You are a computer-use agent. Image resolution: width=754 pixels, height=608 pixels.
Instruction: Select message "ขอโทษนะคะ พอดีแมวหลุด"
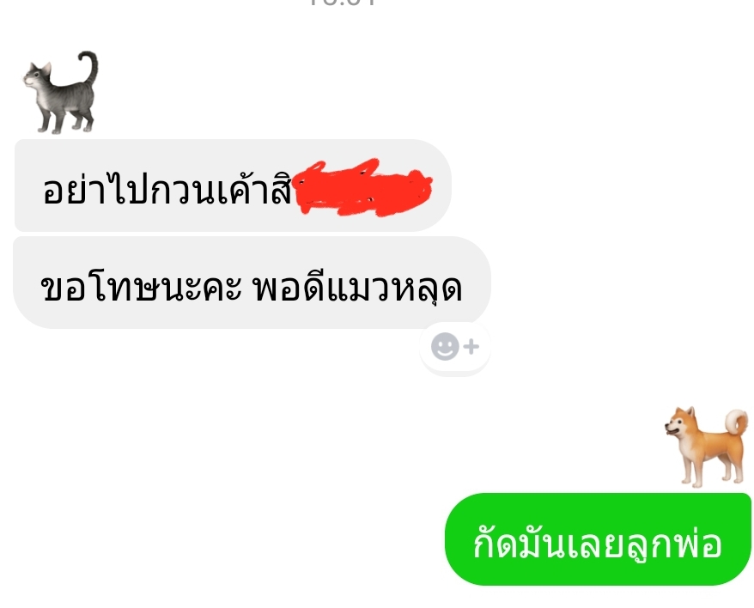[252, 283]
